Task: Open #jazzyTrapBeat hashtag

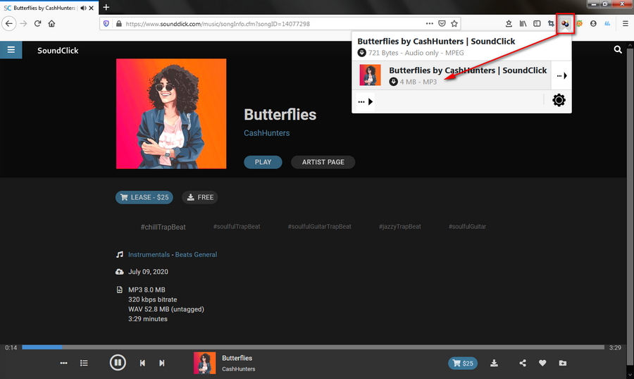Action: [x=400, y=227]
